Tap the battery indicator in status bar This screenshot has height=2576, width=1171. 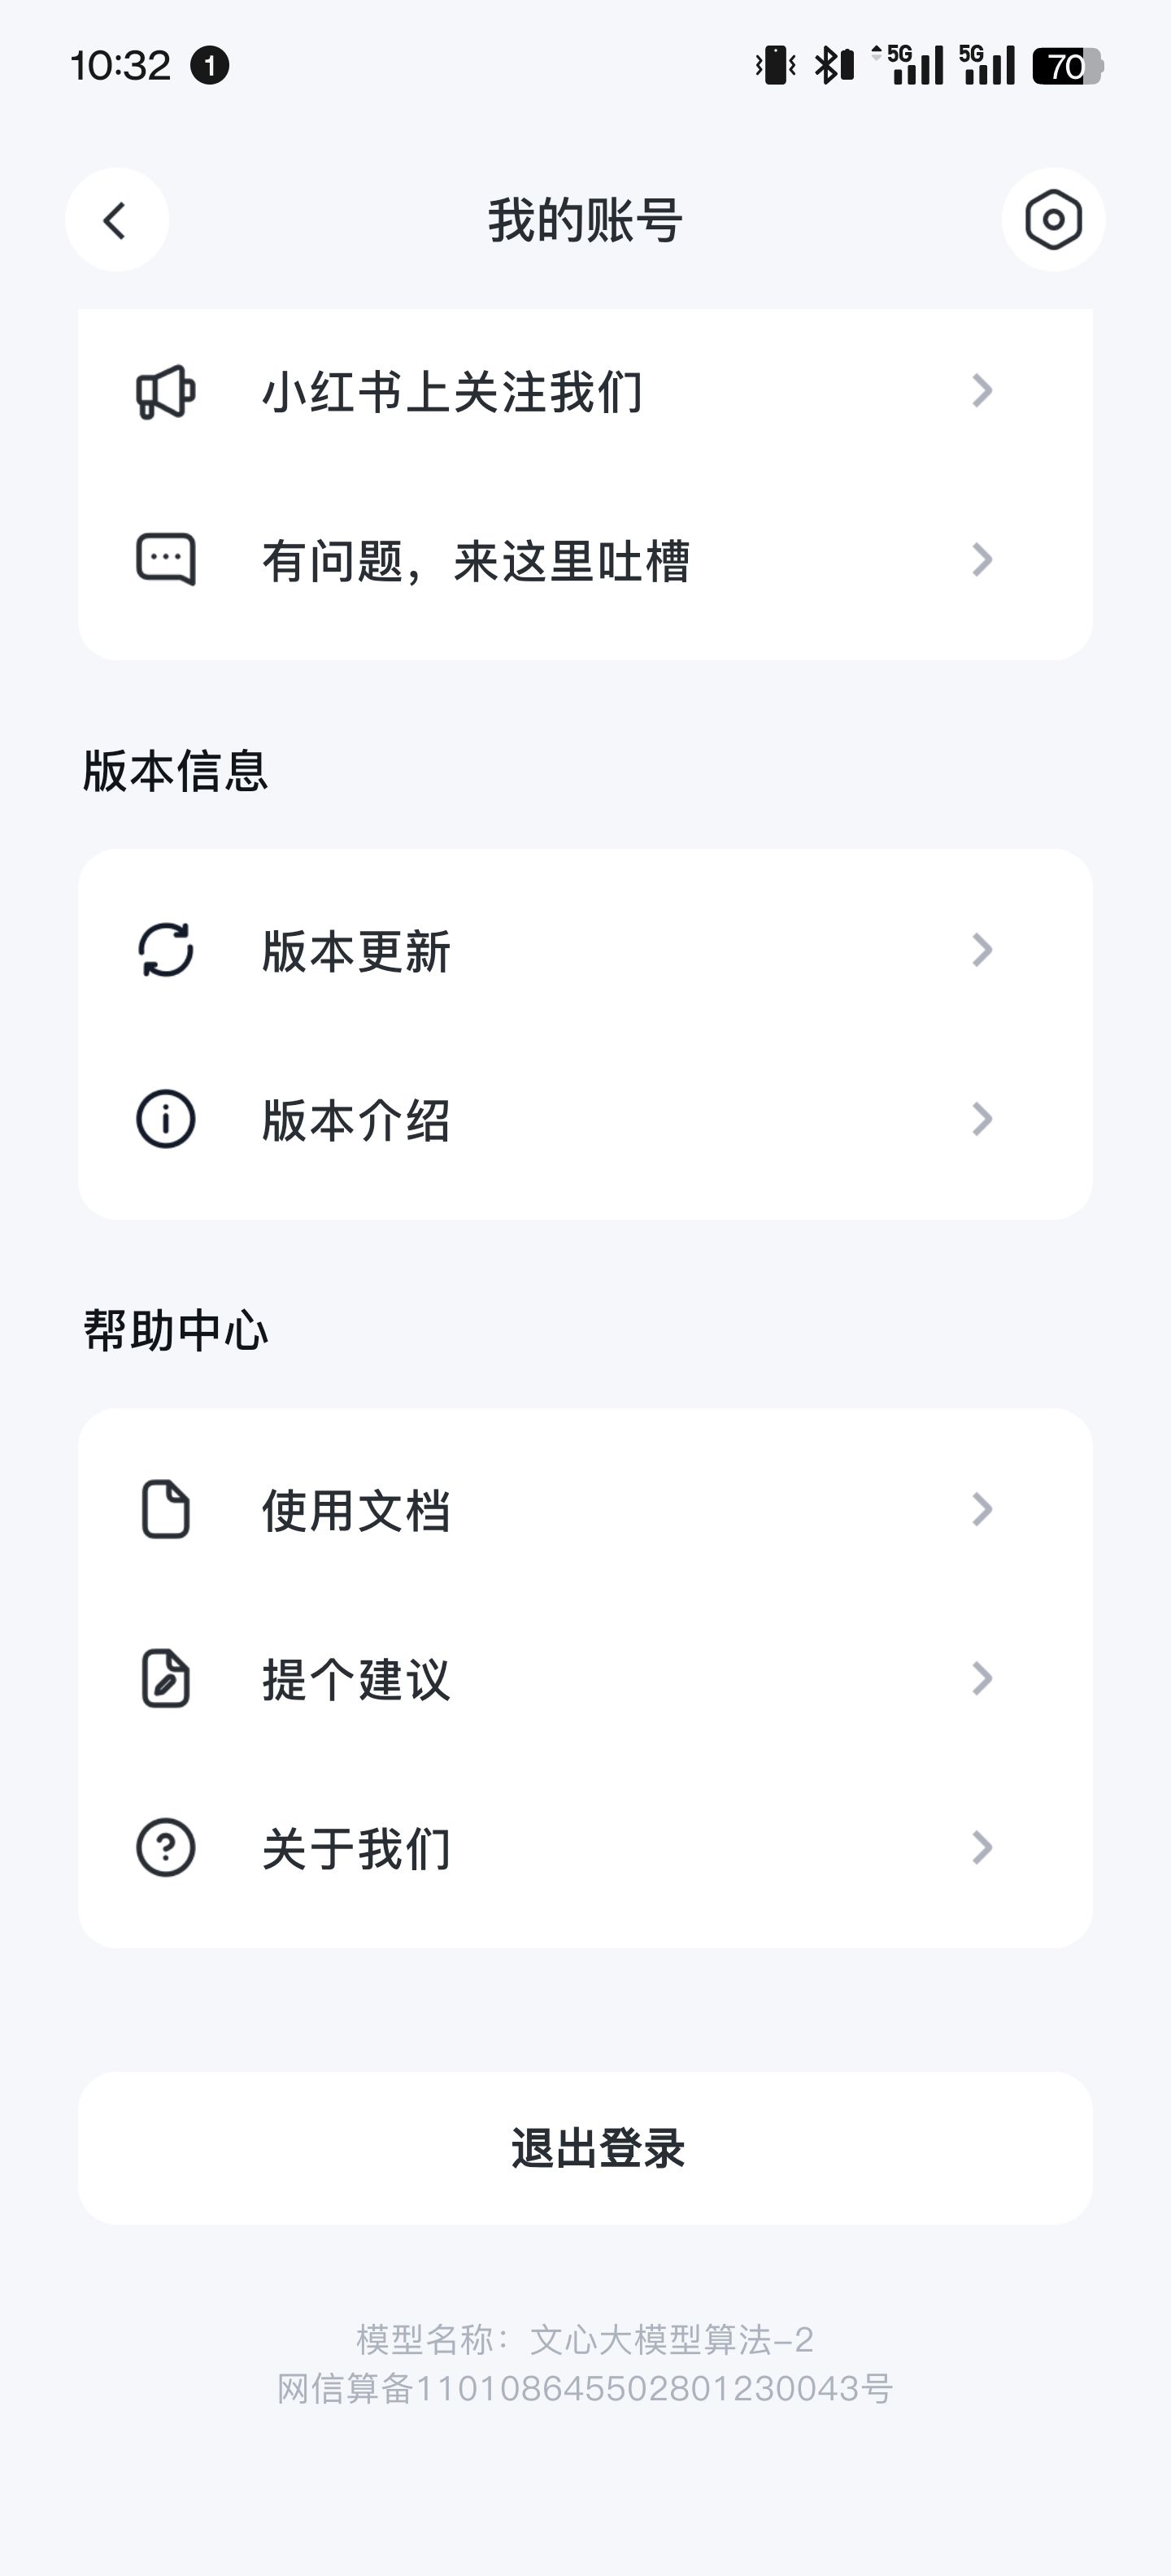[1066, 66]
